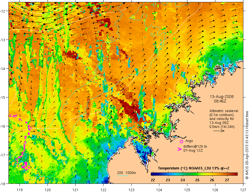The image size is (249, 192).
Task: Click the color bar tick label 24
Action: coord(183,180)
